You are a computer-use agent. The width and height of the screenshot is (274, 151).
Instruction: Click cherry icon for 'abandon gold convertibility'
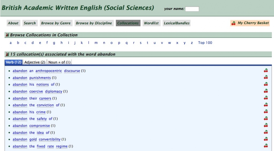(266, 139)
